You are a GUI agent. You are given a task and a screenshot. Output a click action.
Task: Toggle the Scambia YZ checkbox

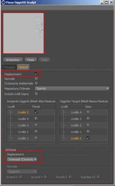click(x=99, y=177)
